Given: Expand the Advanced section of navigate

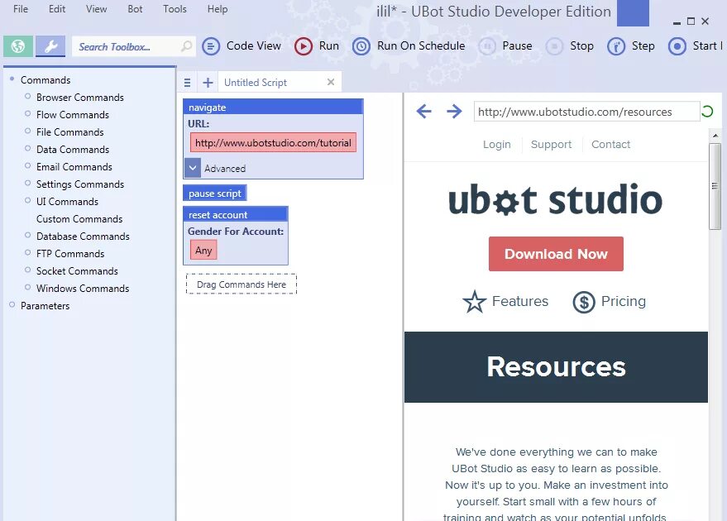Looking at the screenshot, I should 193,168.
